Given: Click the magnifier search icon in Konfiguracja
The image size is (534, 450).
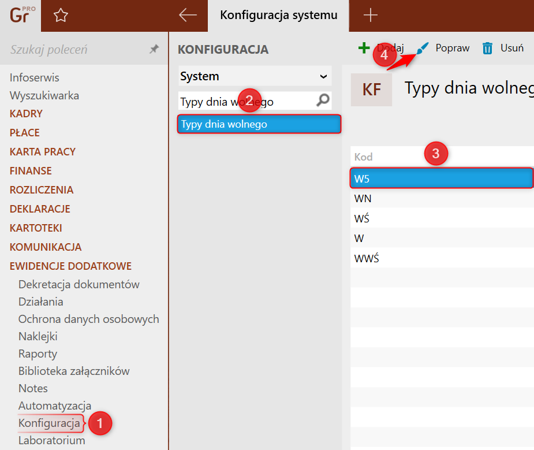Looking at the screenshot, I should pos(323,100).
